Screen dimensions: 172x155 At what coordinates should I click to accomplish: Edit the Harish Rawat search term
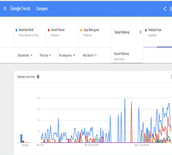62,32
